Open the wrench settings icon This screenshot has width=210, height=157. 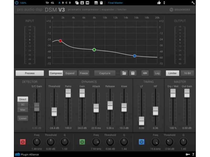tap(193, 3)
